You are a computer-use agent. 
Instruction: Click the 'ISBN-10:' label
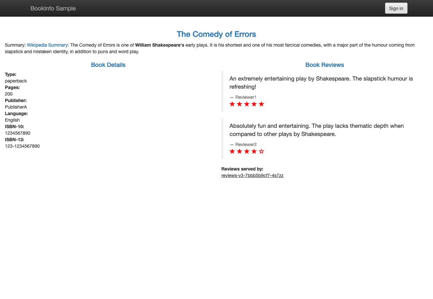coord(14,127)
